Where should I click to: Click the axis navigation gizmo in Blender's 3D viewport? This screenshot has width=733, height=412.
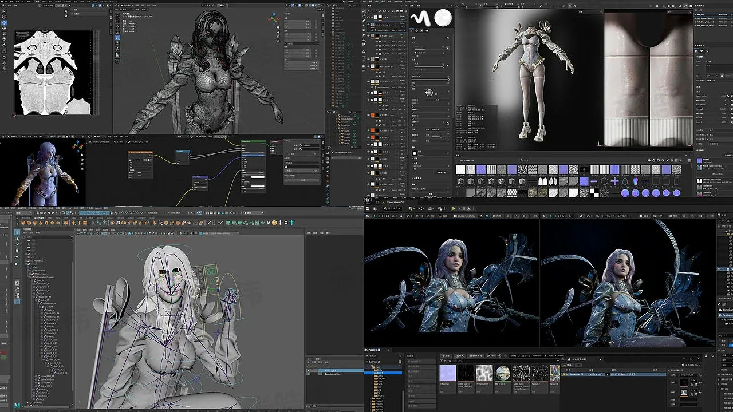274,19
